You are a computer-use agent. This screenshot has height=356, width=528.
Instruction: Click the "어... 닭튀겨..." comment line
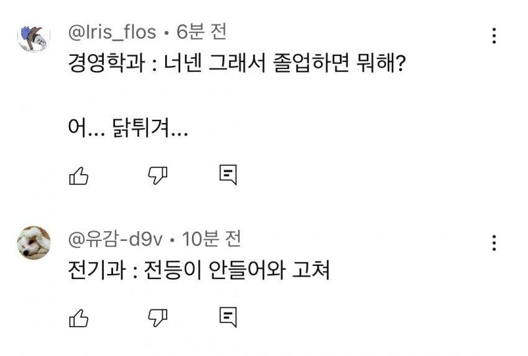(x=127, y=130)
